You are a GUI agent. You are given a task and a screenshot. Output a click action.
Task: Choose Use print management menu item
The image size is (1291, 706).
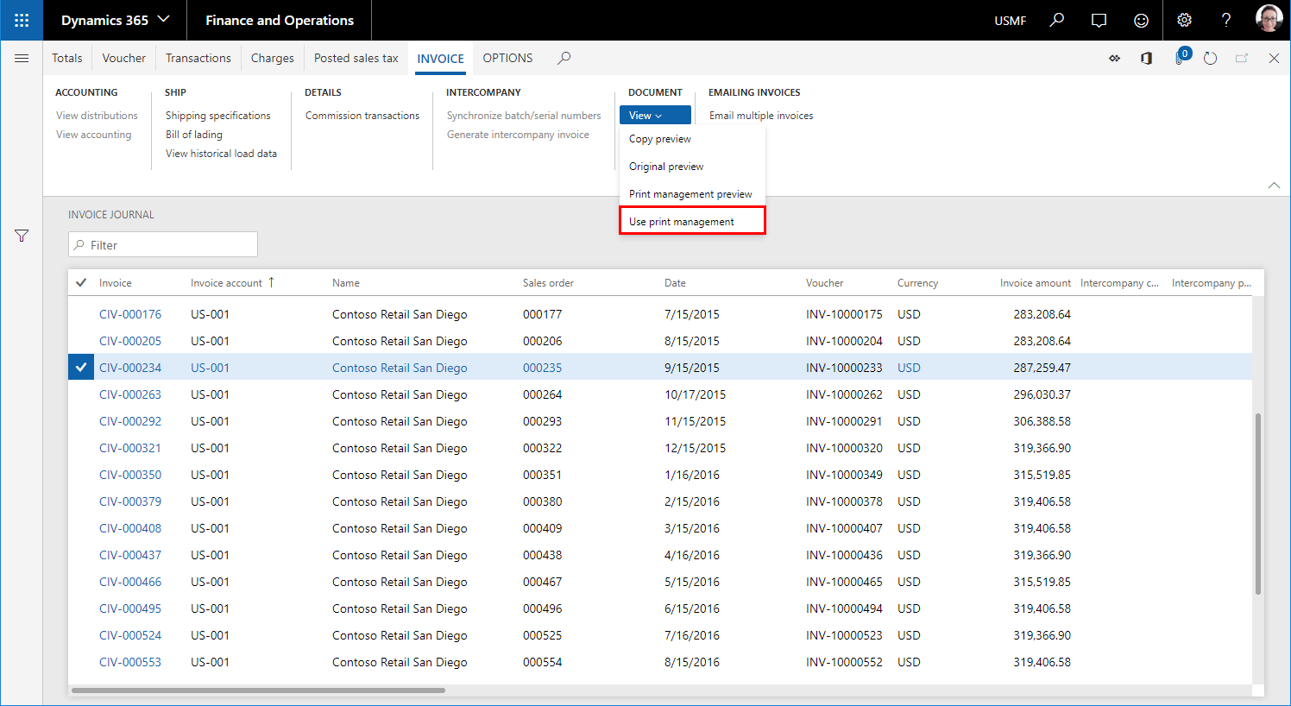coord(692,221)
